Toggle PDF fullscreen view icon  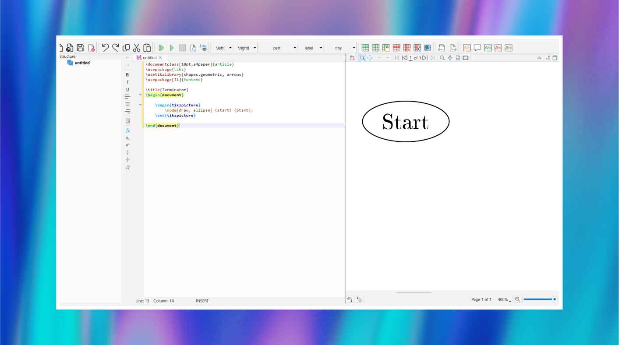(x=466, y=58)
